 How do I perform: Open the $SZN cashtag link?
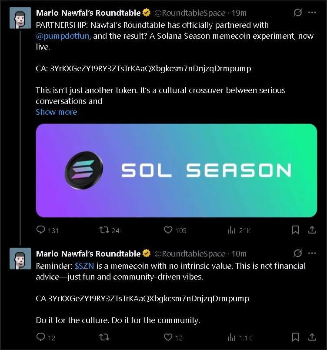point(84,266)
